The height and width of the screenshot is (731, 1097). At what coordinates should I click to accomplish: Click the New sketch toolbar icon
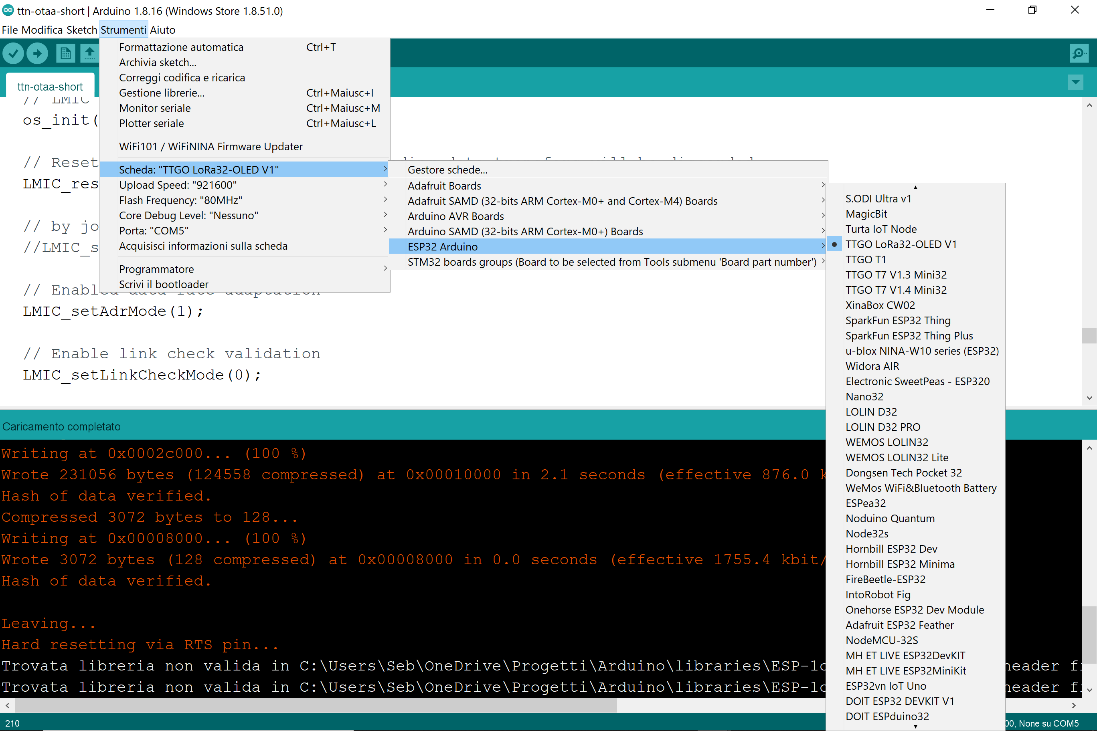coord(65,53)
